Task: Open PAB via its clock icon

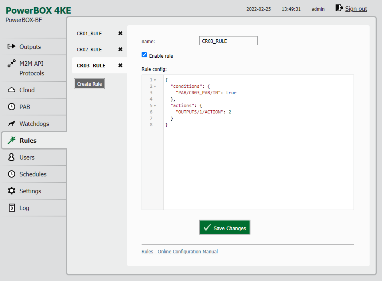Action: click(12, 107)
